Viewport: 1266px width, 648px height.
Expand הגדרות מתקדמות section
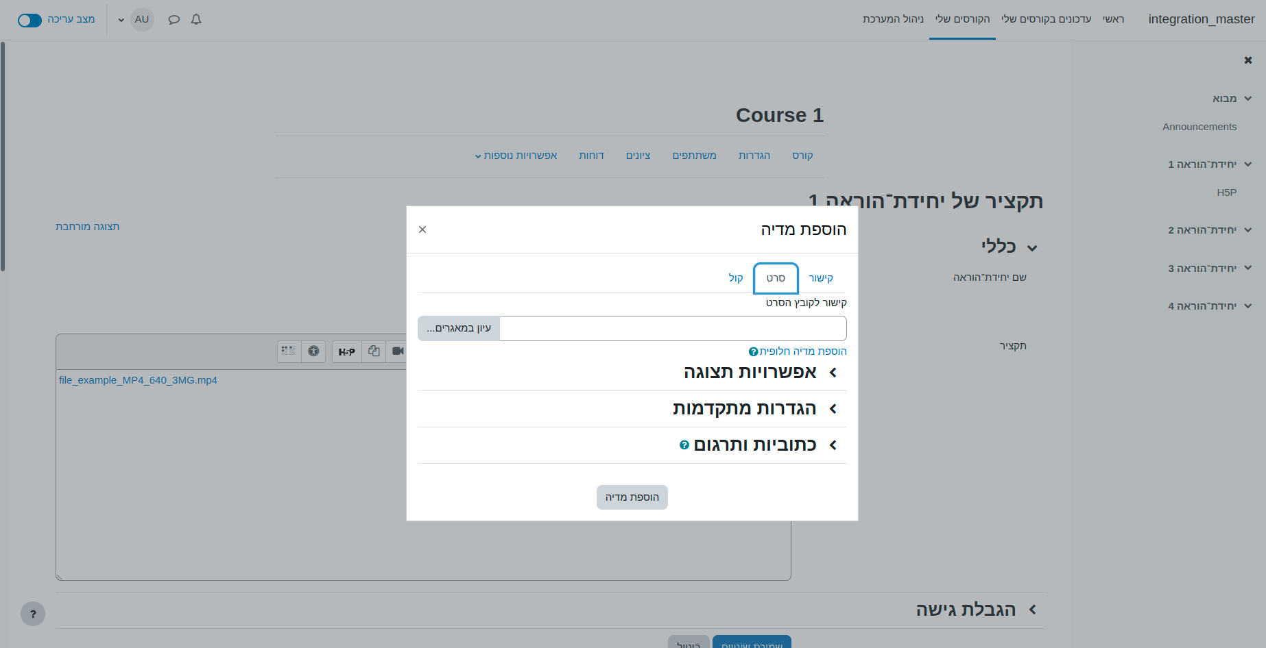[x=744, y=408]
